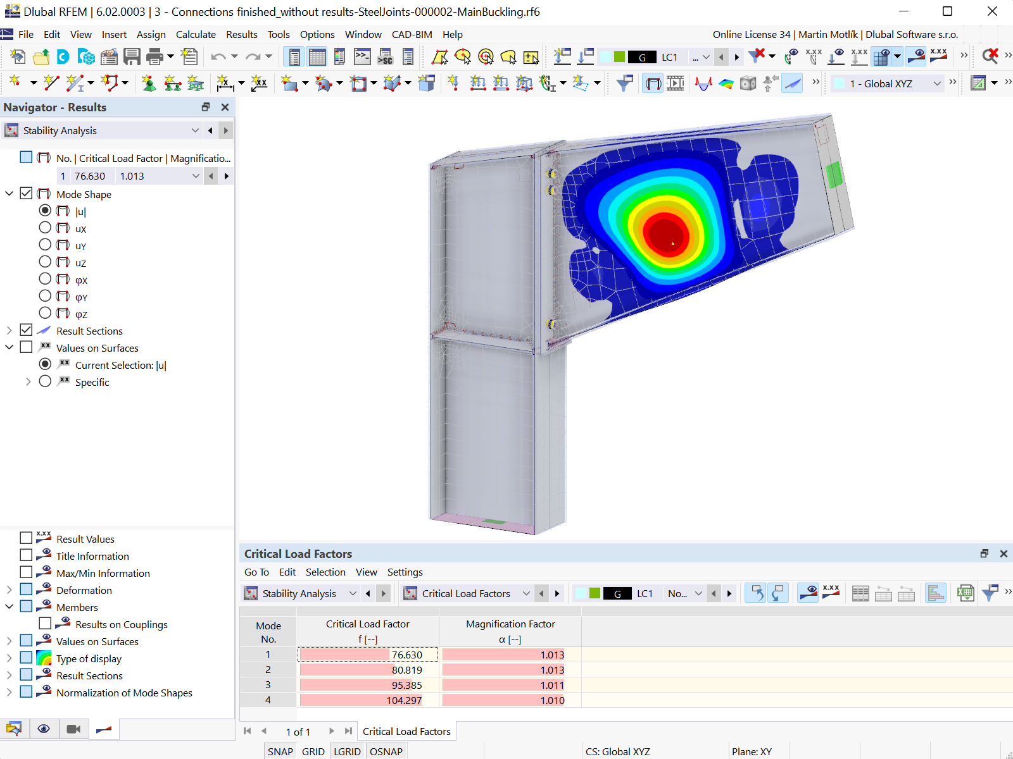This screenshot has height=759, width=1013.
Task: Open the CAD-BIM menu
Action: click(412, 34)
